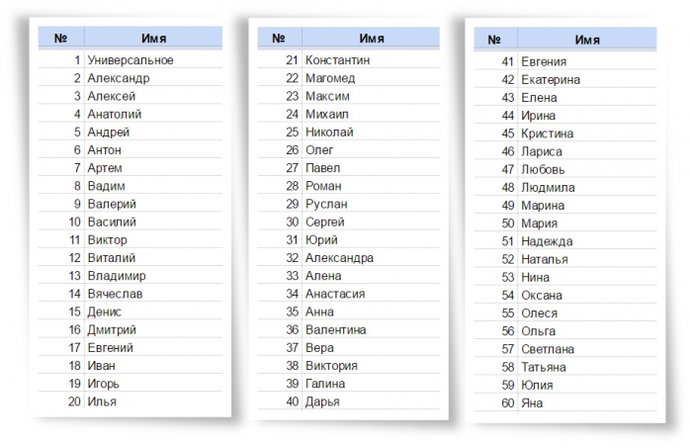Select the 'Вячеслав' cell
Image resolution: width=692 pixels, height=447 pixels.
click(115, 294)
